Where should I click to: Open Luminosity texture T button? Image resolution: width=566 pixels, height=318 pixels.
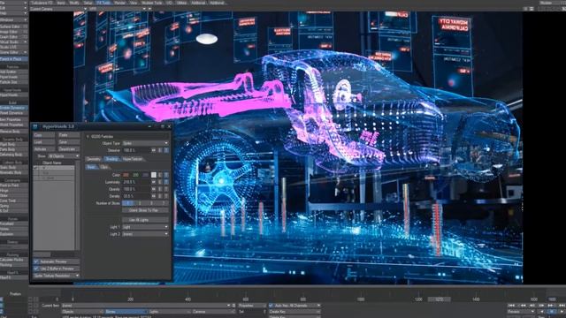[x=166, y=182]
